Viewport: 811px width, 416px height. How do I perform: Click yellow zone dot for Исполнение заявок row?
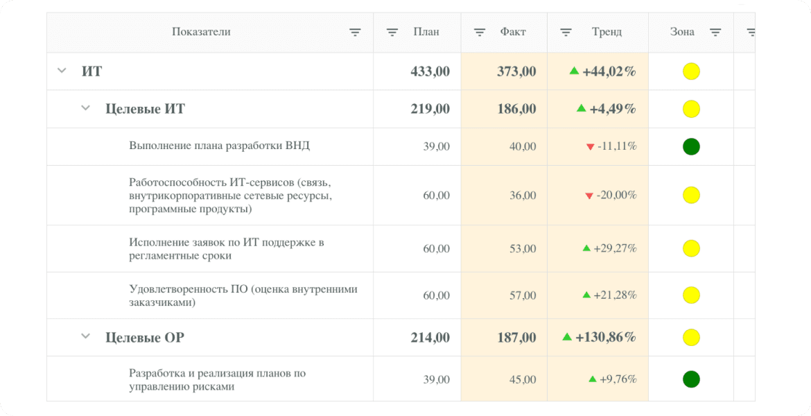[692, 248]
